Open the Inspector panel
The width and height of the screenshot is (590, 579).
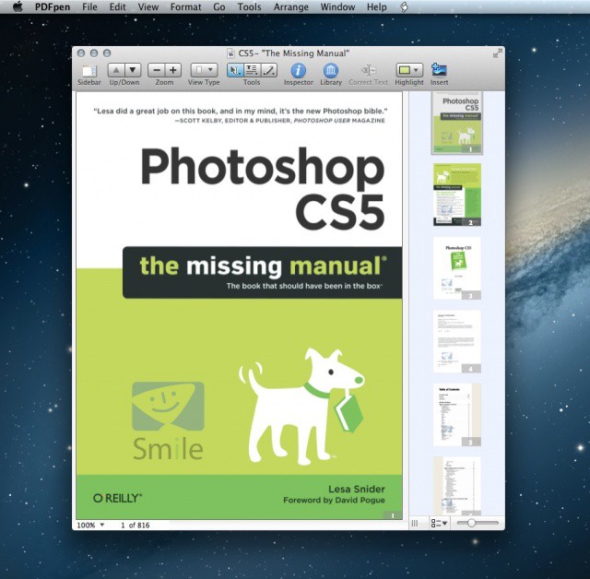(298, 70)
